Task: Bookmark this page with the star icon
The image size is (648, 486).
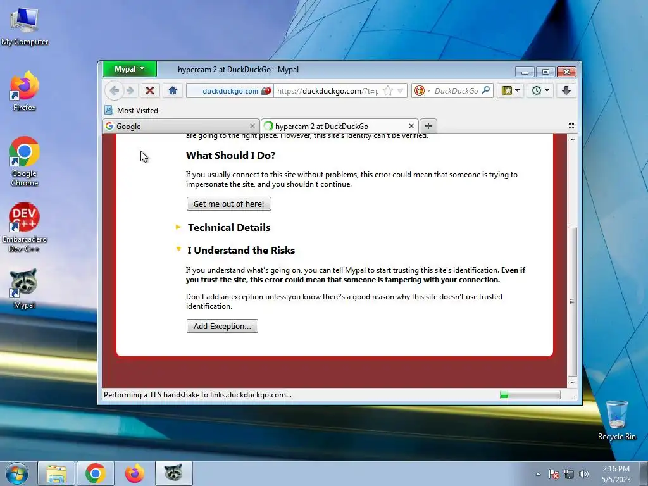Action: coord(388,90)
